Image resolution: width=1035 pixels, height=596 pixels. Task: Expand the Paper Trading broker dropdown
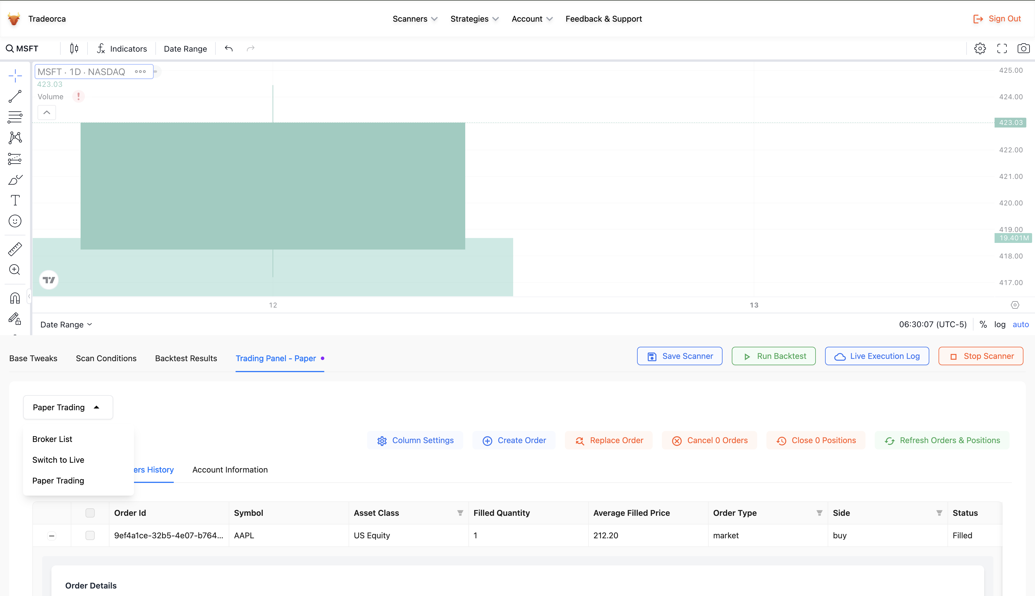(x=68, y=407)
